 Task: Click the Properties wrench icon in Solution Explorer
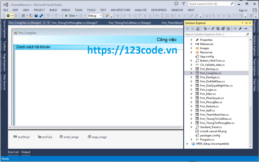240,28
